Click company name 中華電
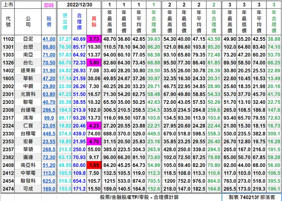The height and width of the screenshot is (201, 282). pos(28,173)
